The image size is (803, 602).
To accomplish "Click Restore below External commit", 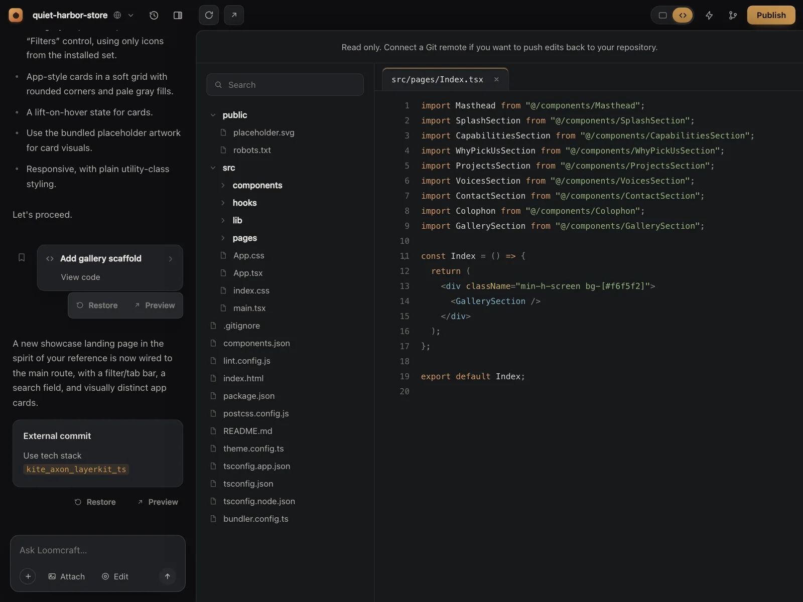I will coord(95,502).
